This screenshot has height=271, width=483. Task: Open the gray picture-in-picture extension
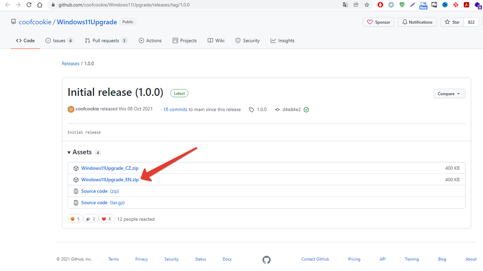[434, 5]
